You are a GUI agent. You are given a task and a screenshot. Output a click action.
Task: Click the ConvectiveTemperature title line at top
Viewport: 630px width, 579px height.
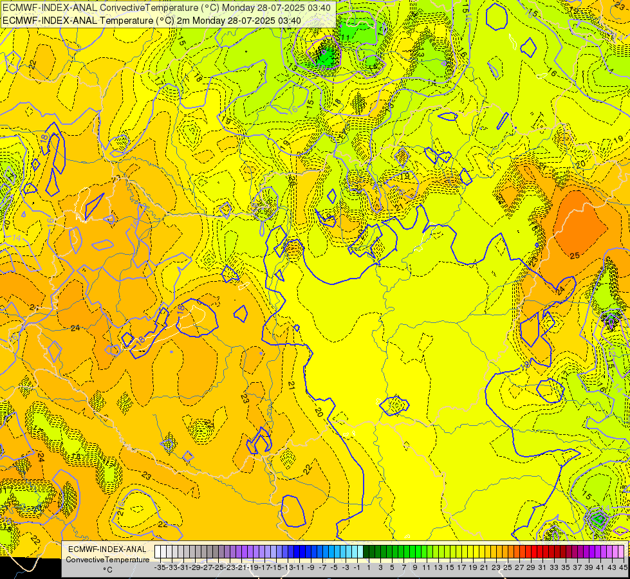tap(167, 8)
